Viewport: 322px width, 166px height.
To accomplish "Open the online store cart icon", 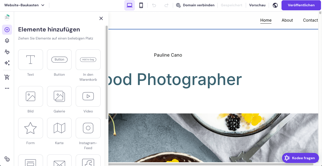I will [7, 77].
